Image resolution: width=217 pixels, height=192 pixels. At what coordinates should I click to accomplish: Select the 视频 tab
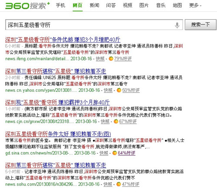[x=128, y=6]
